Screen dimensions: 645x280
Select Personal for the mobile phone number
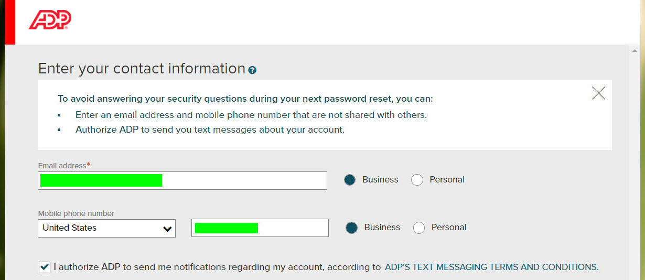pyautogui.click(x=419, y=228)
